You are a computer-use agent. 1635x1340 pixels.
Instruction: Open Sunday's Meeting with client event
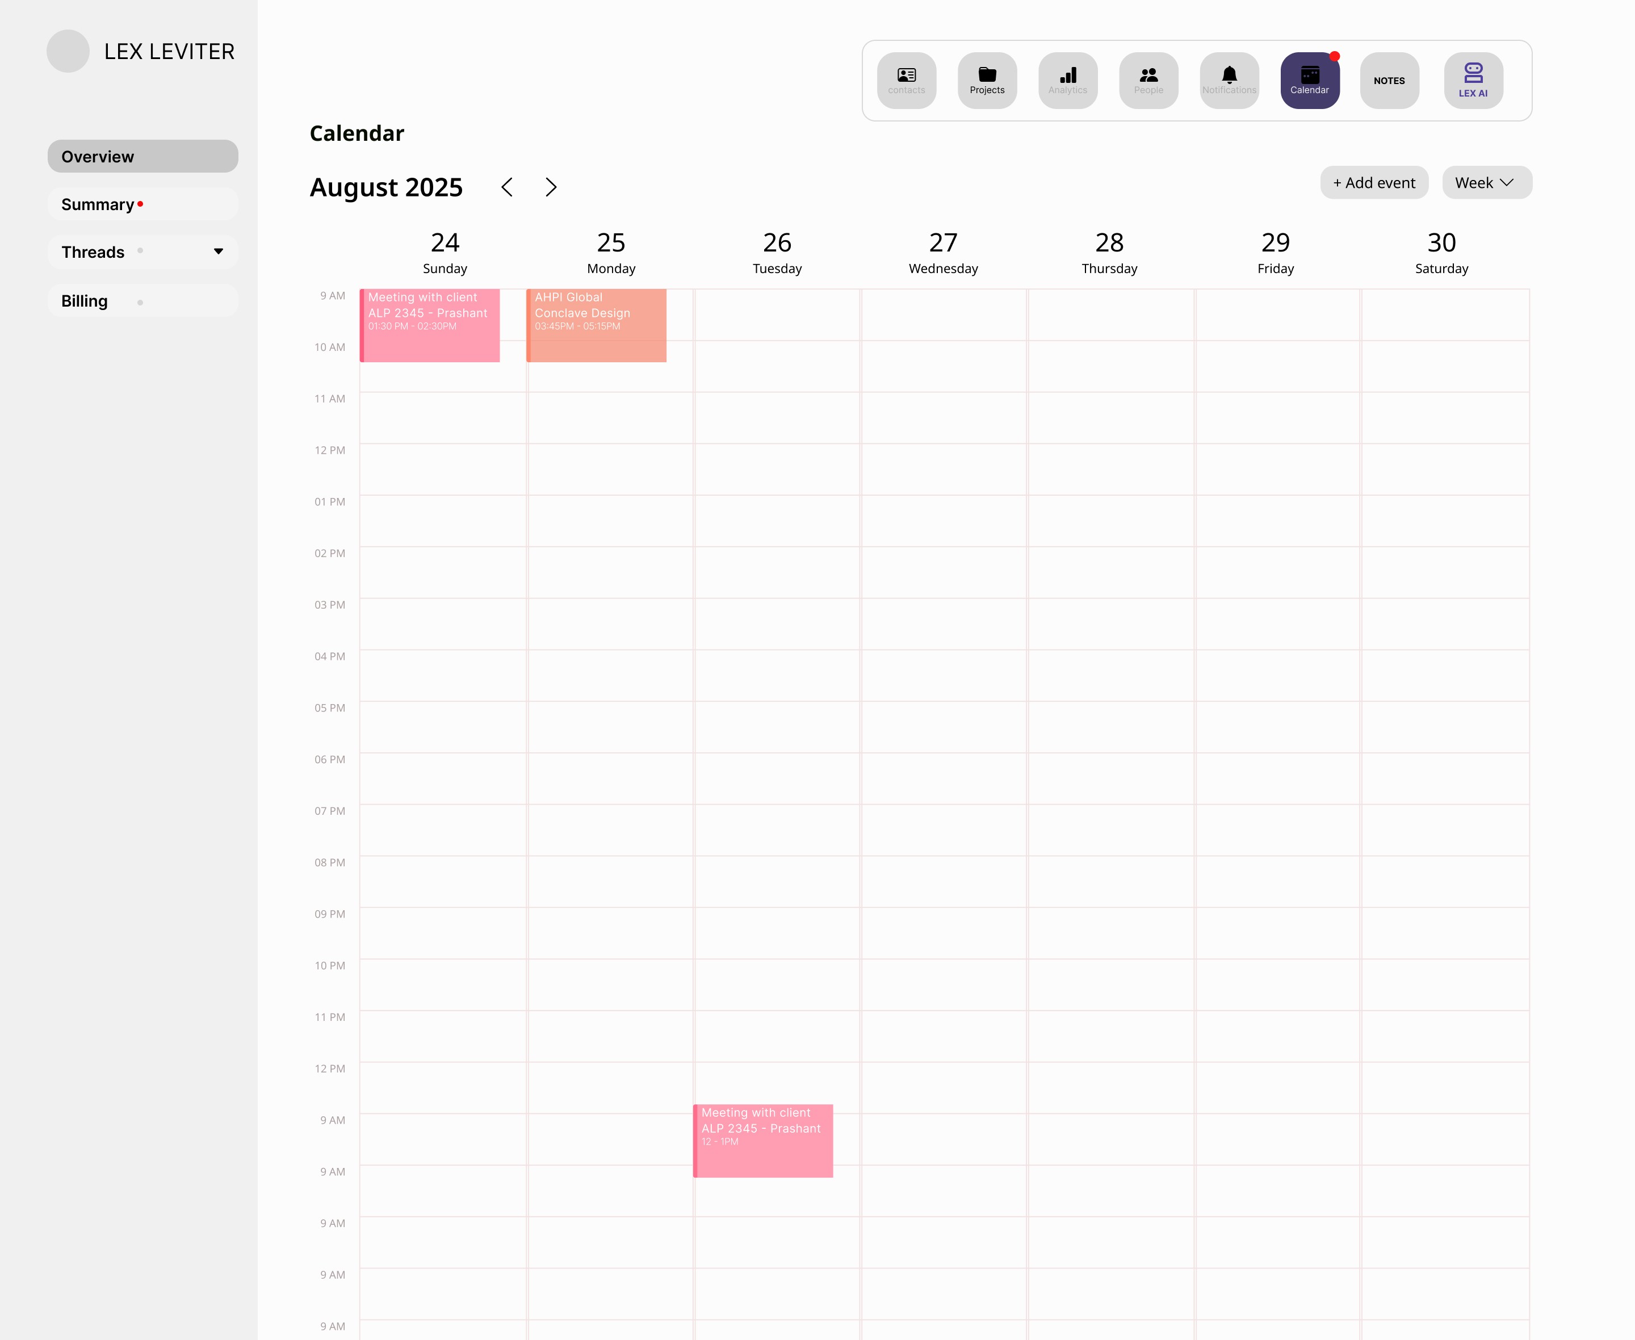coord(430,325)
